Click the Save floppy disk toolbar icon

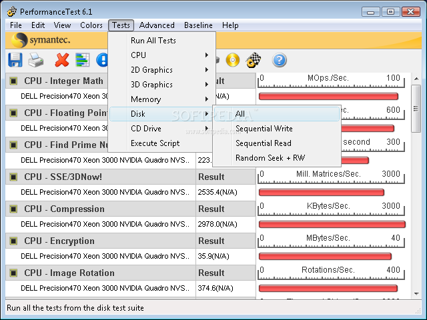(15, 60)
